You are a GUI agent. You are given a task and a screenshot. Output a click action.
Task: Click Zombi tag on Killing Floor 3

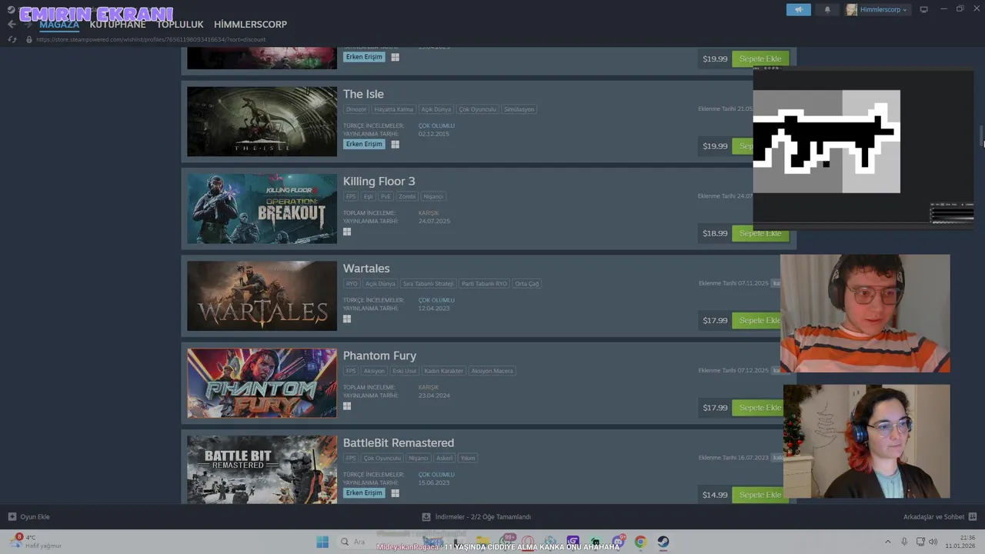point(407,196)
